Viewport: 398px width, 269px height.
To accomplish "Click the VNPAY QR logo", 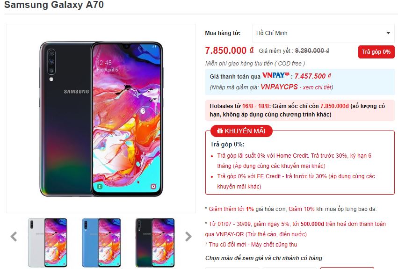I will (x=275, y=75).
